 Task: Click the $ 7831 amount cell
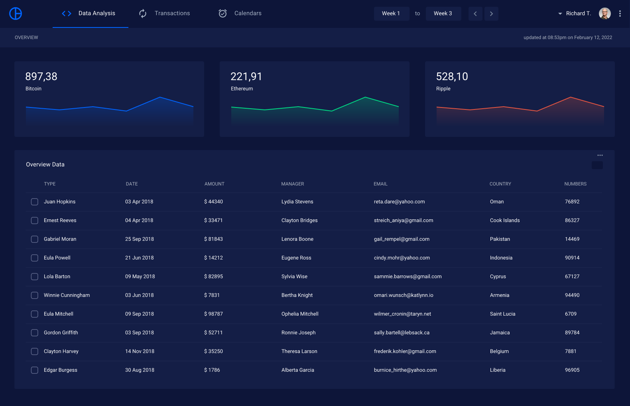[x=212, y=295]
